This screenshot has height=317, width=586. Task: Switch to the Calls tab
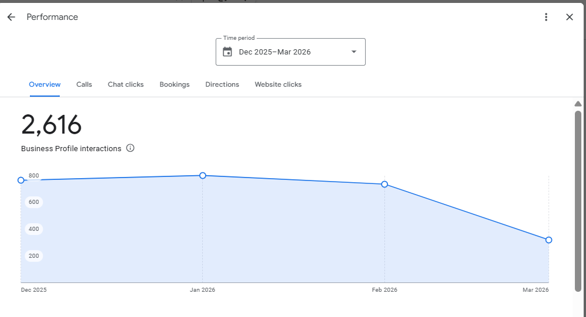click(84, 84)
